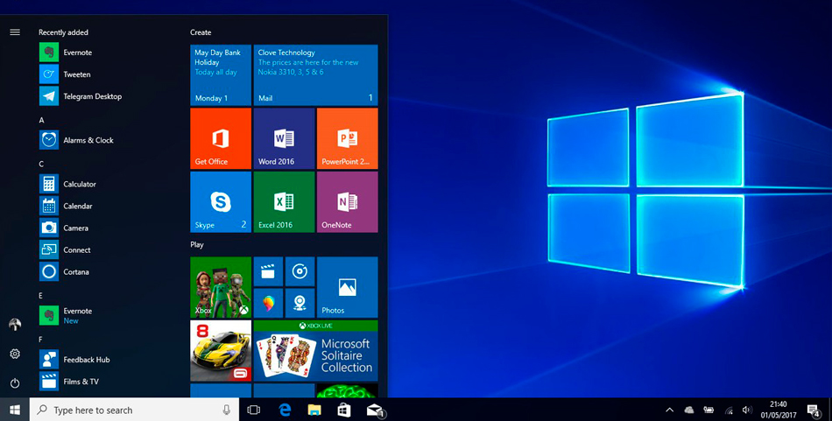Image resolution: width=832 pixels, height=421 pixels.
Task: Click the Power button in Start
Action: 15,382
